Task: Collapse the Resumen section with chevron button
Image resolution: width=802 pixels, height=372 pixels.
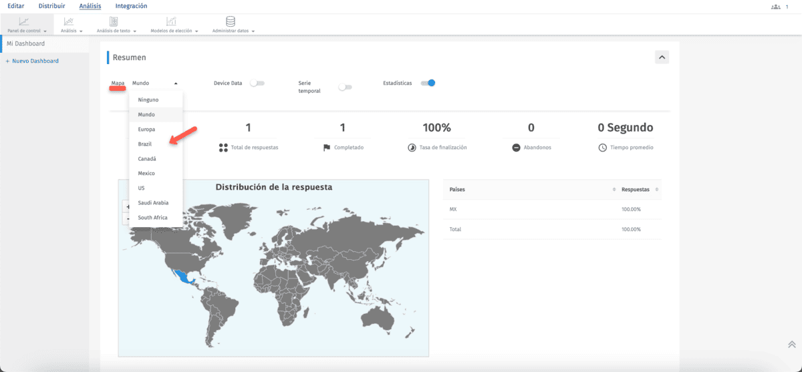Action: click(662, 57)
